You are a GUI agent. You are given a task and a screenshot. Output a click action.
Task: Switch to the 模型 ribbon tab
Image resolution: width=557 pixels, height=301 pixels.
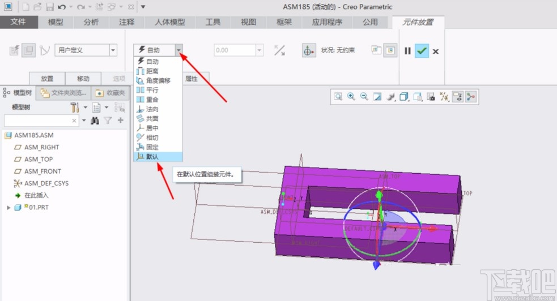click(56, 22)
